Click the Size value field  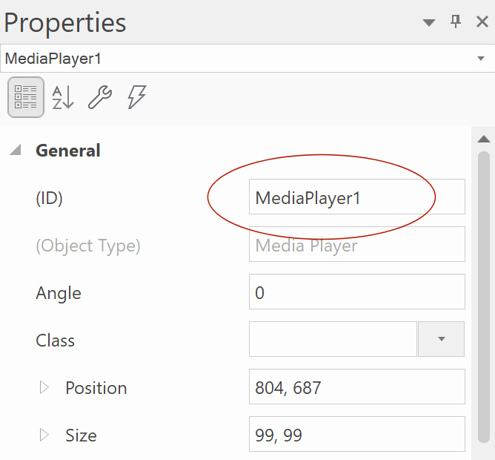[356, 436]
